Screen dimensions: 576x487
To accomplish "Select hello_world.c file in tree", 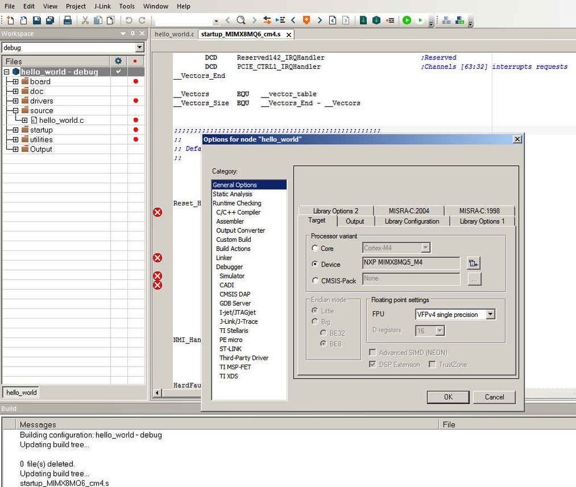I will 61,120.
